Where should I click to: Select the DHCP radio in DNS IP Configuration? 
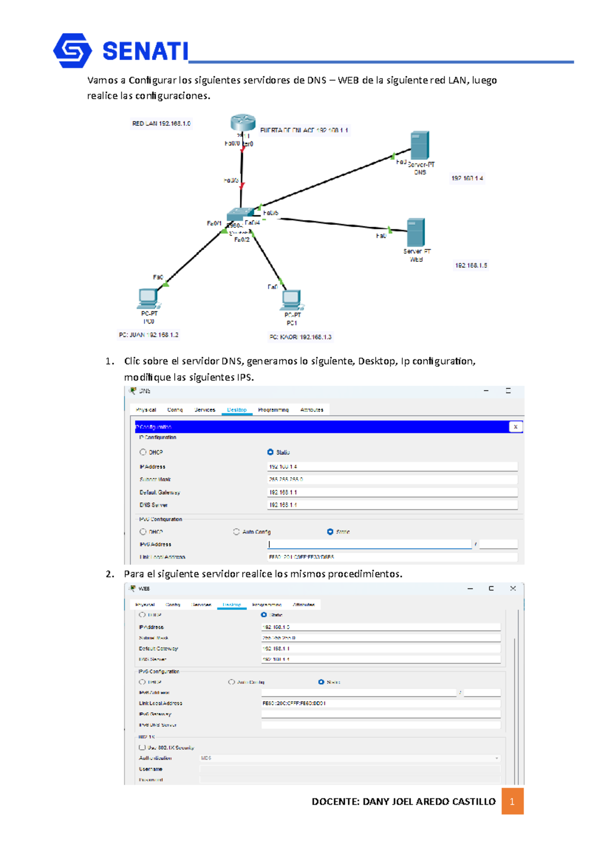[143, 452]
